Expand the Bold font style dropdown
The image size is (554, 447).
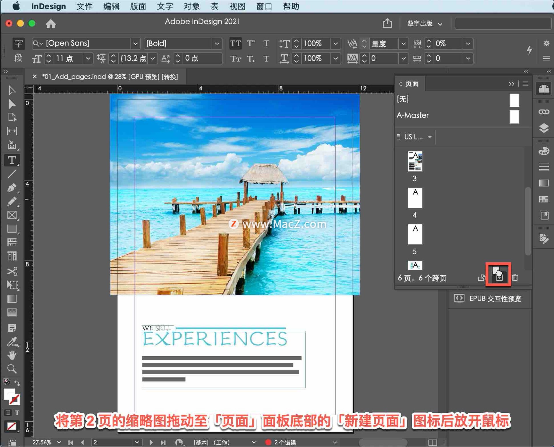coord(217,44)
